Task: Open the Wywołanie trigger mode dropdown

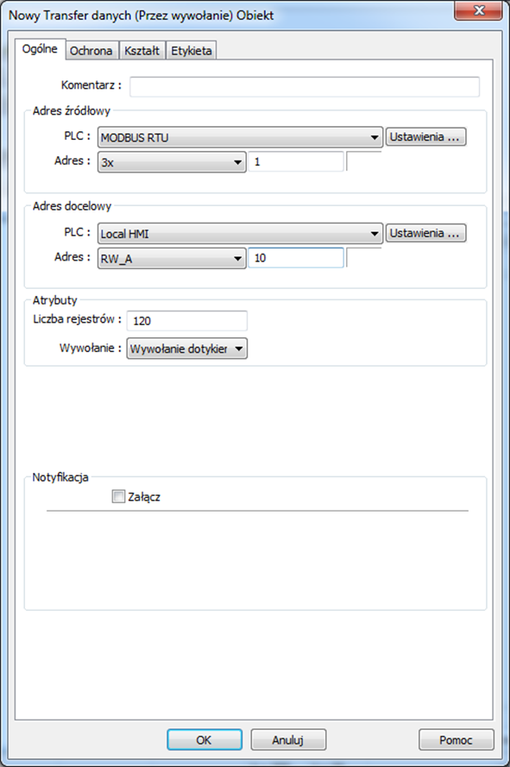Action: [187, 349]
